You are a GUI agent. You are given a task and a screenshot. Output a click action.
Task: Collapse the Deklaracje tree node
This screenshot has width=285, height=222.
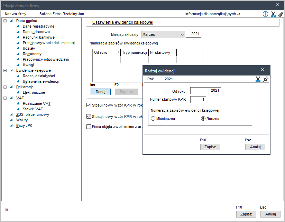(x=5, y=87)
